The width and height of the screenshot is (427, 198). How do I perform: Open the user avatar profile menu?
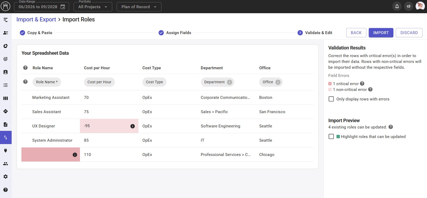coord(420,6)
